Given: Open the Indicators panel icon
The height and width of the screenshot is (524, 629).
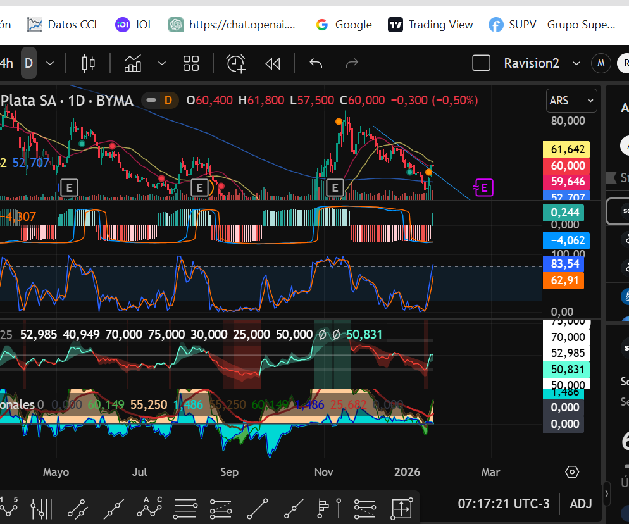Looking at the screenshot, I should tap(133, 63).
